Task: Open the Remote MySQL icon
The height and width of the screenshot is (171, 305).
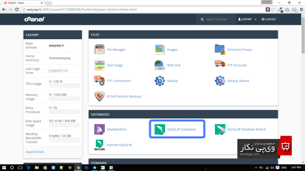Action: (x=99, y=145)
